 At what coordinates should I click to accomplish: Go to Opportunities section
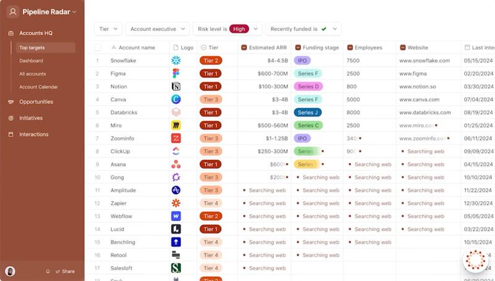coord(36,102)
